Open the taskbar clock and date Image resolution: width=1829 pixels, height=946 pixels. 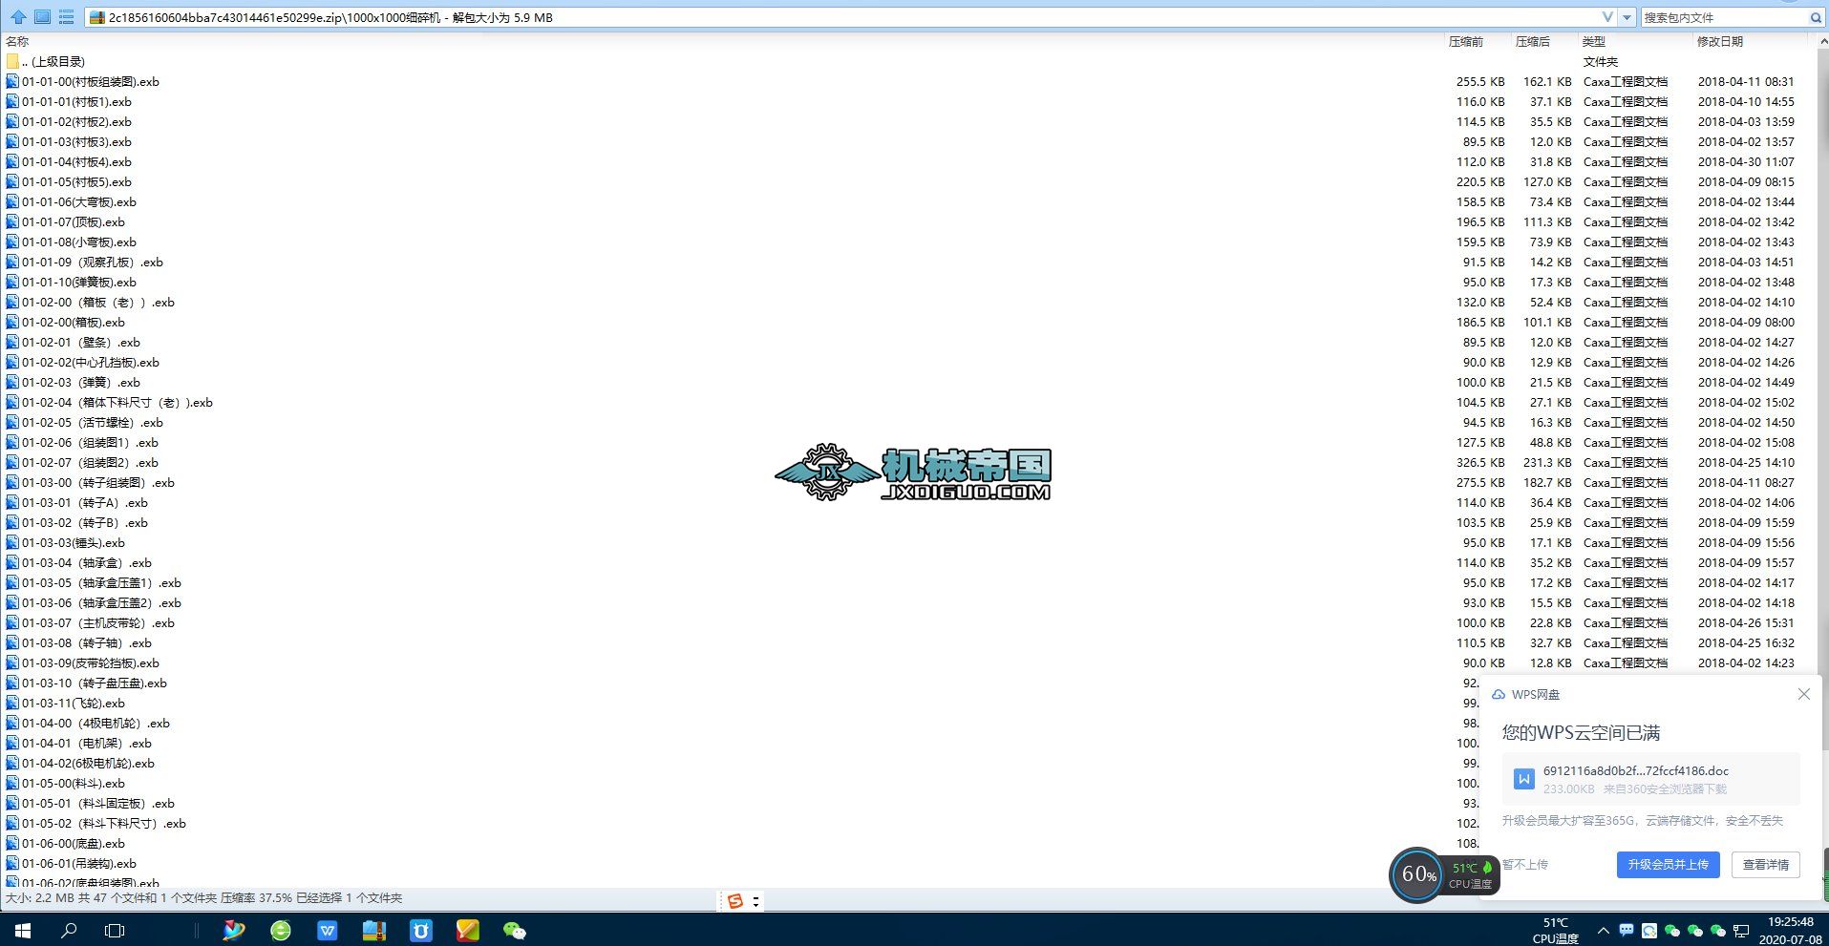pyautogui.click(x=1791, y=930)
